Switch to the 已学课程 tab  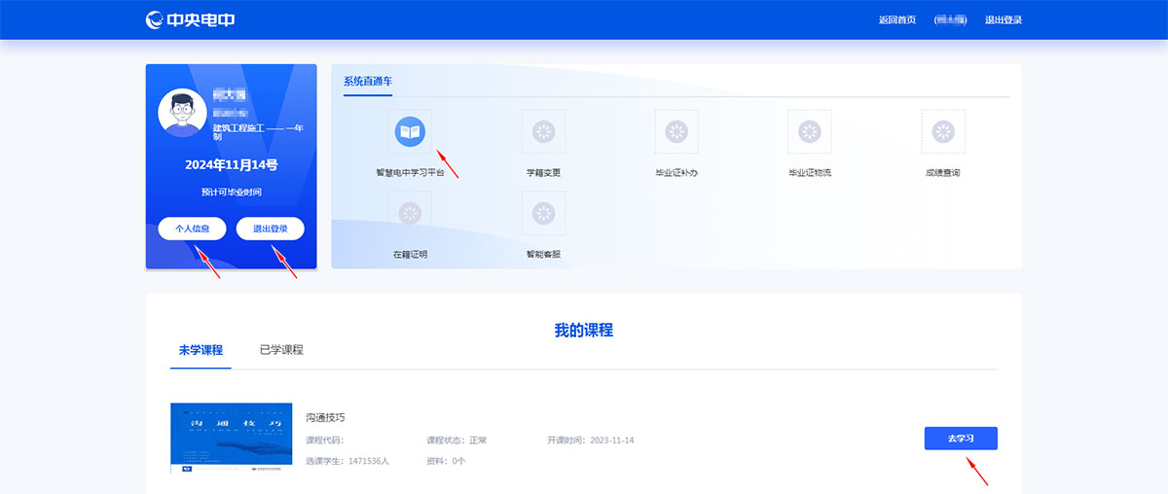(x=281, y=350)
